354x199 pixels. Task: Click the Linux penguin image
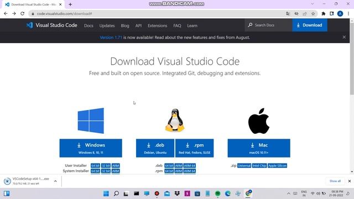(x=175, y=120)
